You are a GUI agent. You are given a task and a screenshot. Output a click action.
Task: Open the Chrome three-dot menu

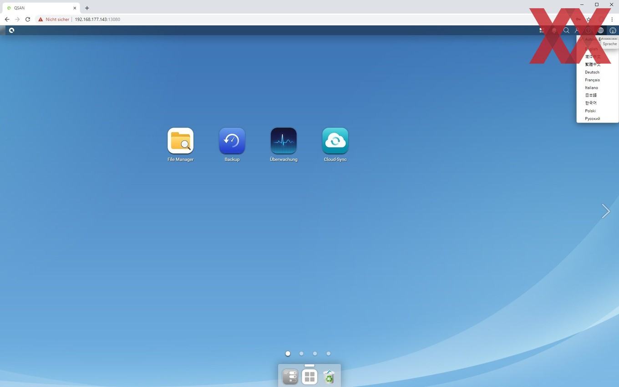612,19
